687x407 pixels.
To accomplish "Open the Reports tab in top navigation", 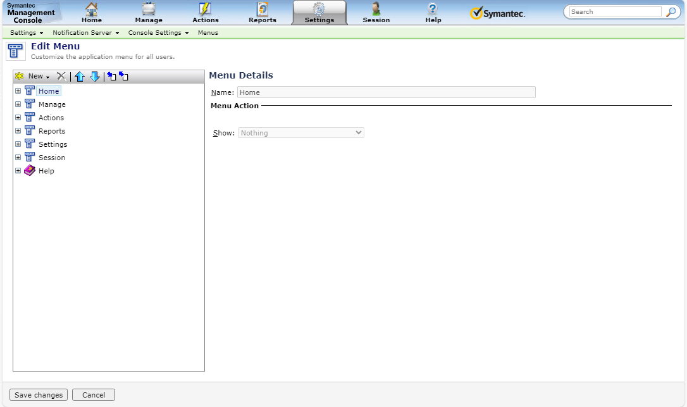I will click(x=263, y=13).
